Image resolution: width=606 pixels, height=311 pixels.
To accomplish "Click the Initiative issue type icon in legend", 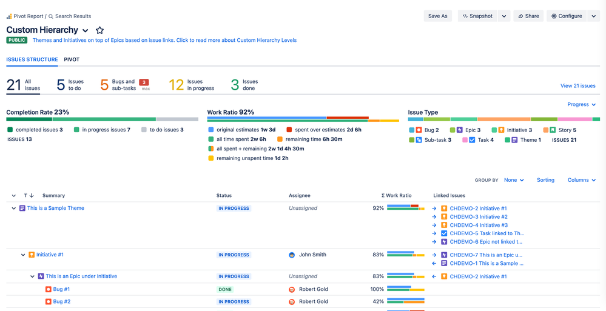I will [501, 130].
